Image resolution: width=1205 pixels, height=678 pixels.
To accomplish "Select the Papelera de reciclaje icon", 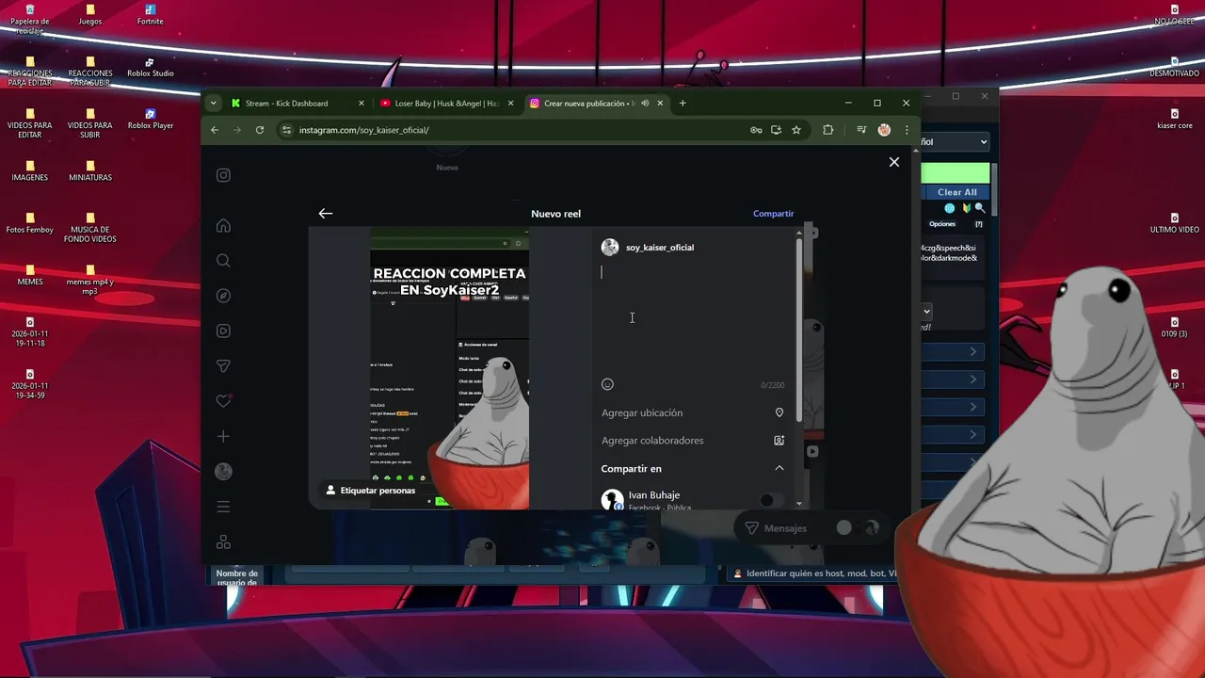I will click(x=30, y=20).
